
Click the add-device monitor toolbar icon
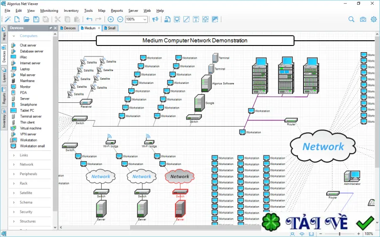pos(177,19)
